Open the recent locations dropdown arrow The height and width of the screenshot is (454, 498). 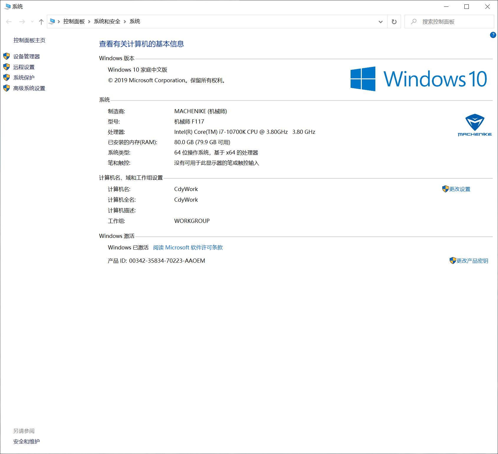click(x=32, y=22)
